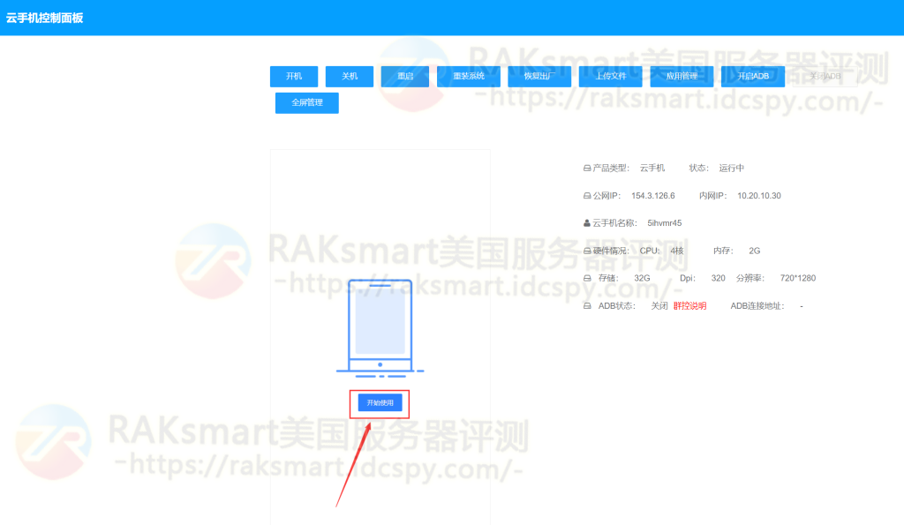This screenshot has width=904, height=525.
Task: Click the 重启 restart button
Action: pyautogui.click(x=404, y=76)
